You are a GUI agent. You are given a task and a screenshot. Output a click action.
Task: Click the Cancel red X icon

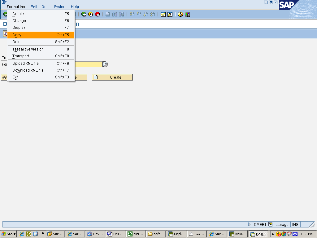tap(98, 14)
